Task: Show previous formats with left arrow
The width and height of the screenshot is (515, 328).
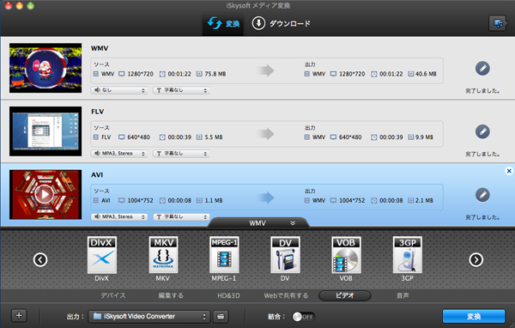Action: 40,260
